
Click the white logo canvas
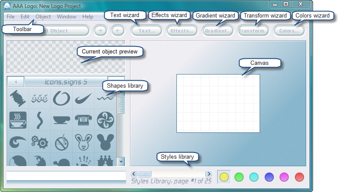pos(218,103)
